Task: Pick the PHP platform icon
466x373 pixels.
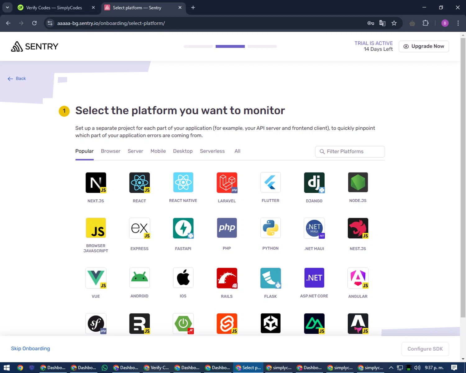Action: pyautogui.click(x=227, y=228)
